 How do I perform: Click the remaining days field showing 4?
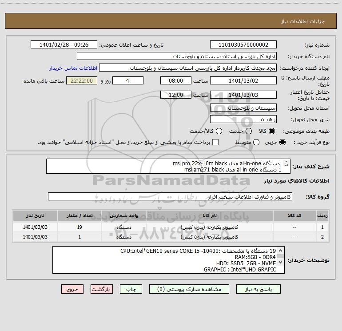[128, 80]
